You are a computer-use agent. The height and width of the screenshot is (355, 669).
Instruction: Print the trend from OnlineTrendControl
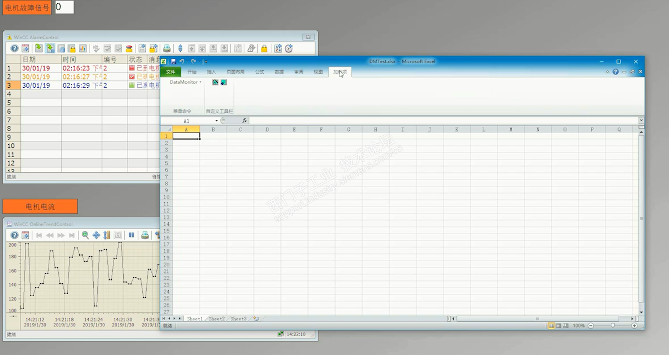click(x=145, y=235)
